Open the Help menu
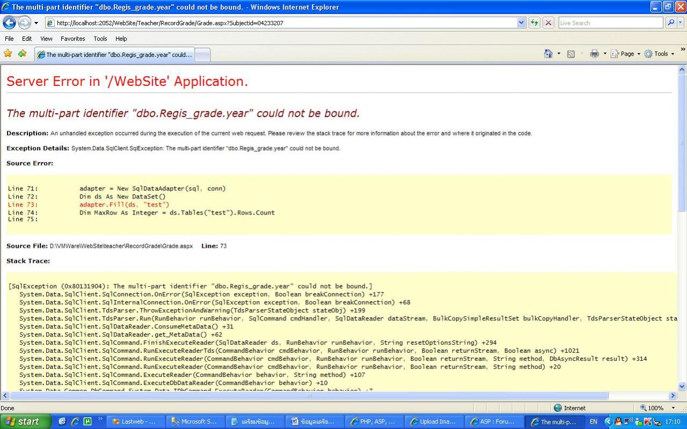The image size is (687, 429). 121,39
